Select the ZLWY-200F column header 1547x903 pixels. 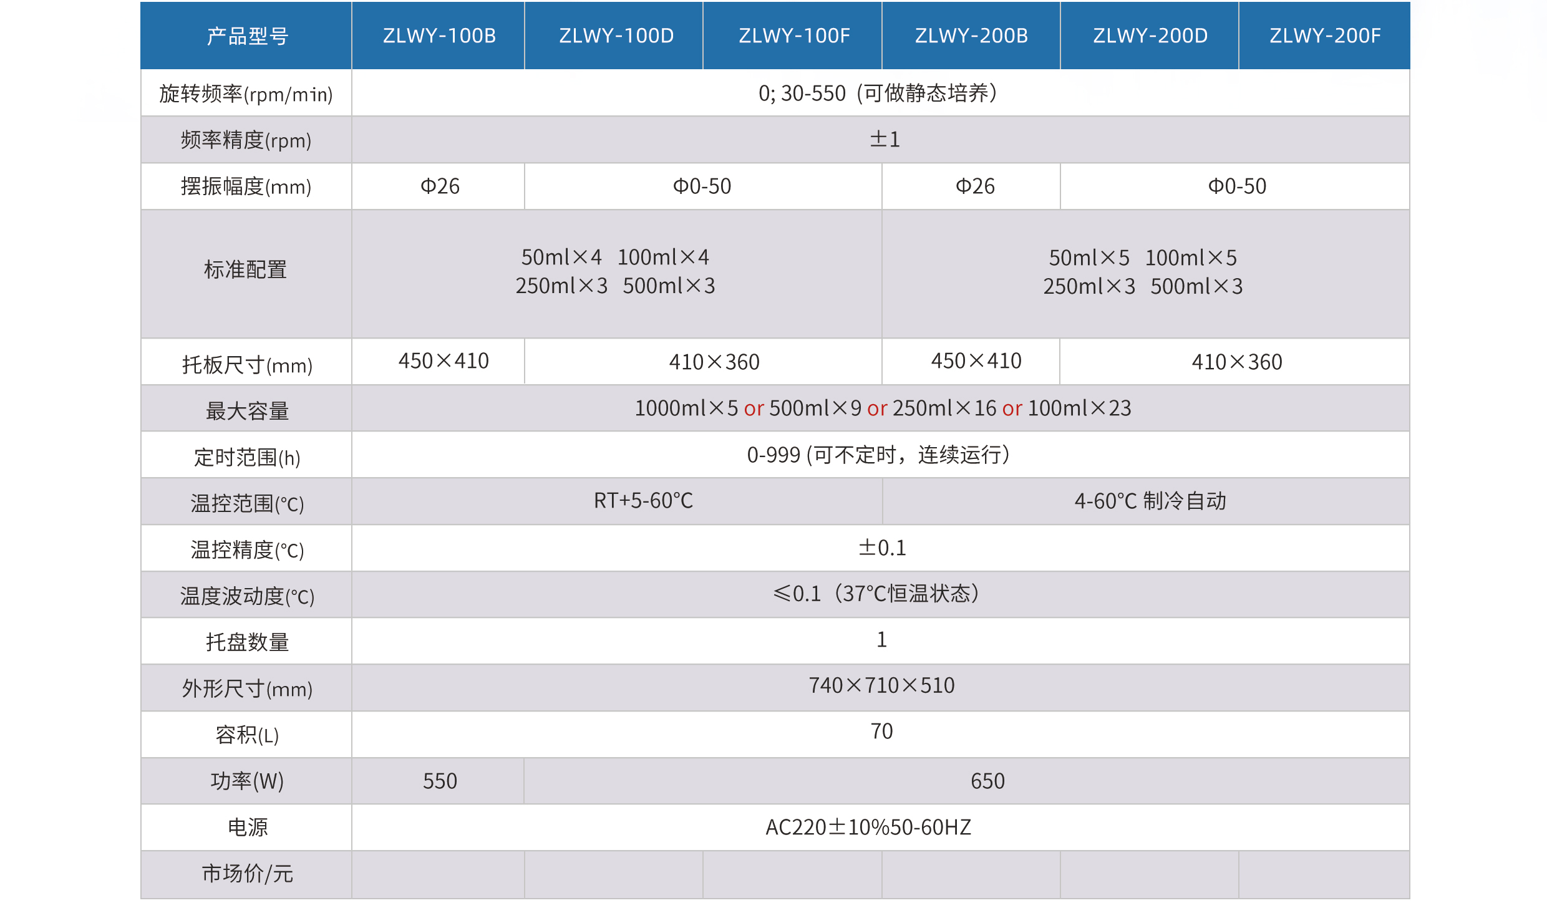coord(1325,36)
